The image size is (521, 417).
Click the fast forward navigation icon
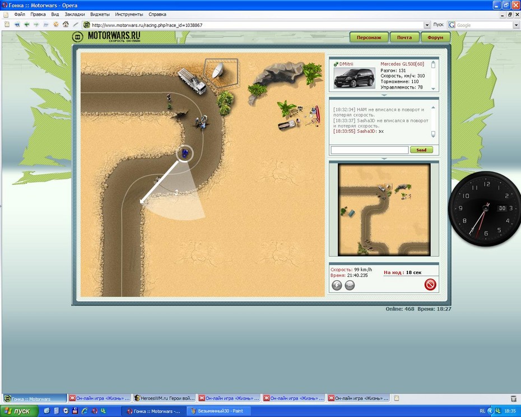(x=46, y=25)
